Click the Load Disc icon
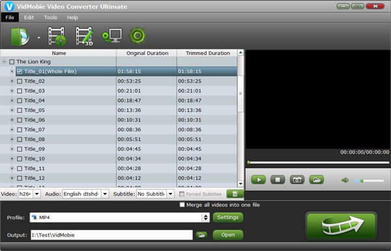 20,37
